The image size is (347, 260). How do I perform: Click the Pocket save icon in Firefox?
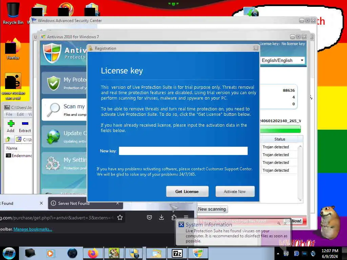pos(149,218)
